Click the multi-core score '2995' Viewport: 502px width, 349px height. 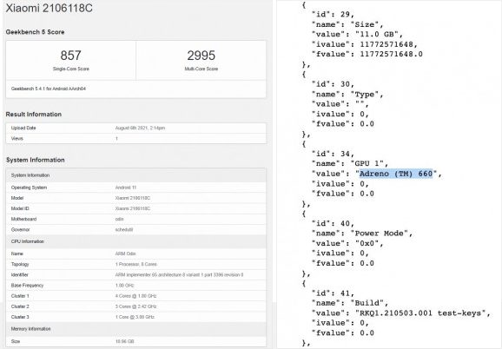(201, 56)
